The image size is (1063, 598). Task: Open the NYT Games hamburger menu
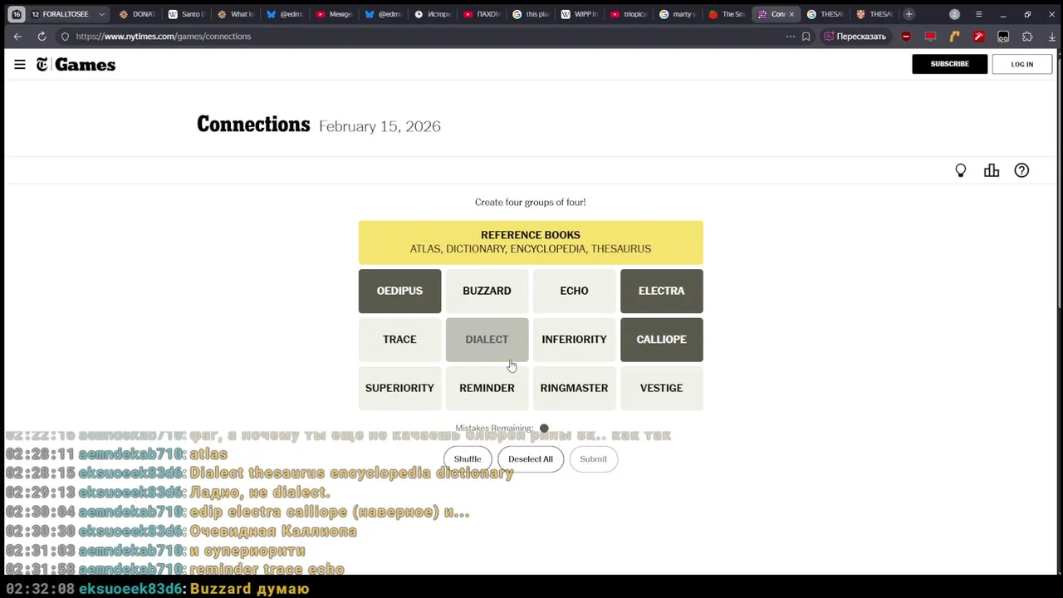point(20,65)
